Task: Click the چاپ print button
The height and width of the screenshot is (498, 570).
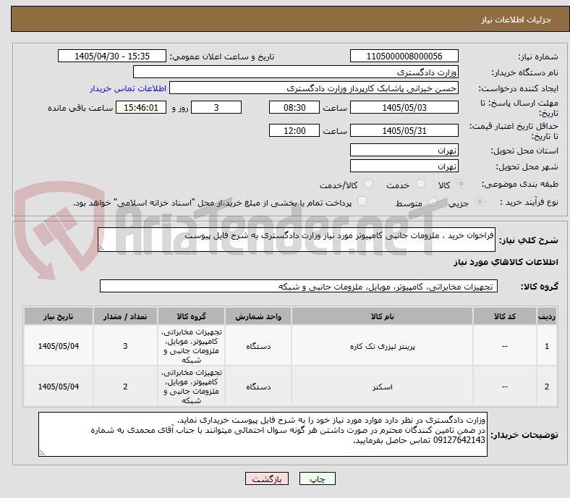Action: coord(318,478)
